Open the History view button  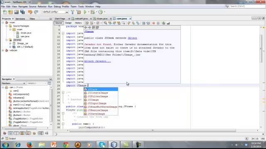pyautogui.click(x=78, y=23)
